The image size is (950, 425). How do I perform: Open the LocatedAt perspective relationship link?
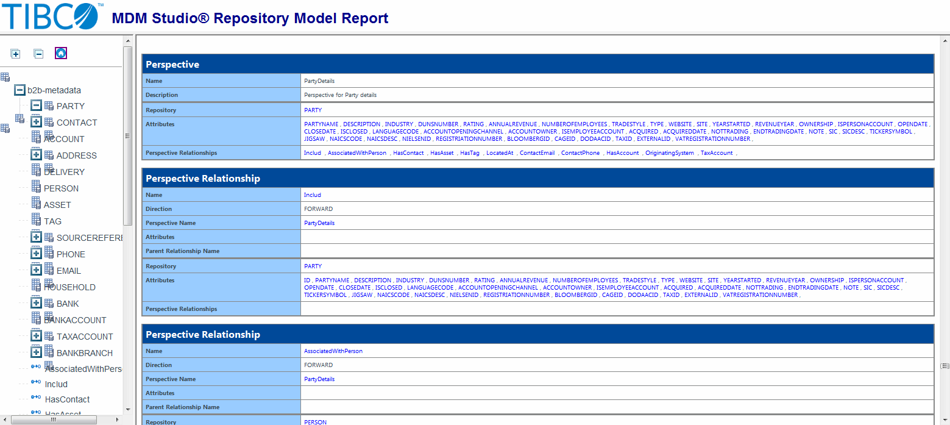point(500,153)
